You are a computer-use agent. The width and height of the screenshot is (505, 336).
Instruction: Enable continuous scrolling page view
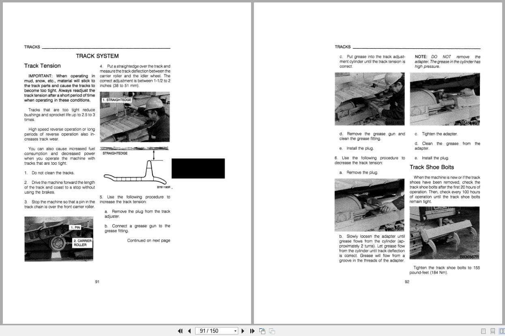click(492, 331)
